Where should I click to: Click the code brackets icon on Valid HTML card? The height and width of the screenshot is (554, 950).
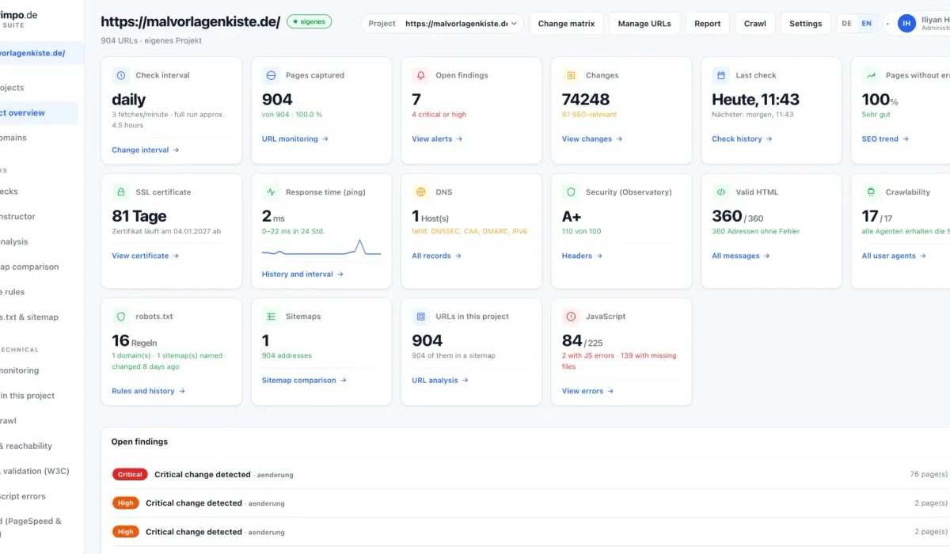pos(721,192)
